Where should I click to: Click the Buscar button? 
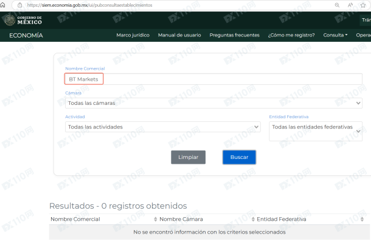pos(239,157)
